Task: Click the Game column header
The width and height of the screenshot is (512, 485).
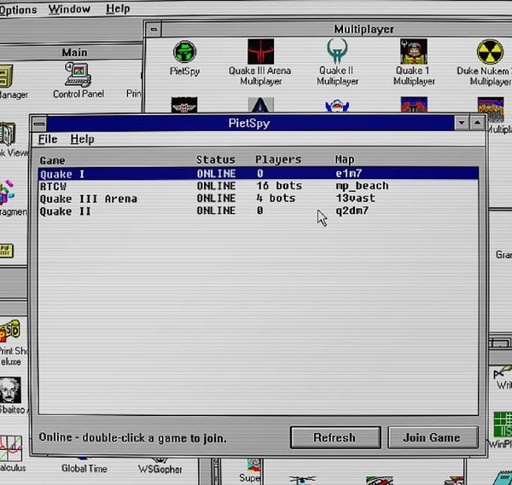Action: [x=52, y=160]
